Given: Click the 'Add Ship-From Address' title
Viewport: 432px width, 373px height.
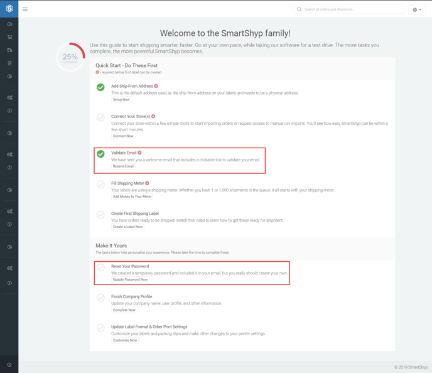Looking at the screenshot, I should (132, 86).
